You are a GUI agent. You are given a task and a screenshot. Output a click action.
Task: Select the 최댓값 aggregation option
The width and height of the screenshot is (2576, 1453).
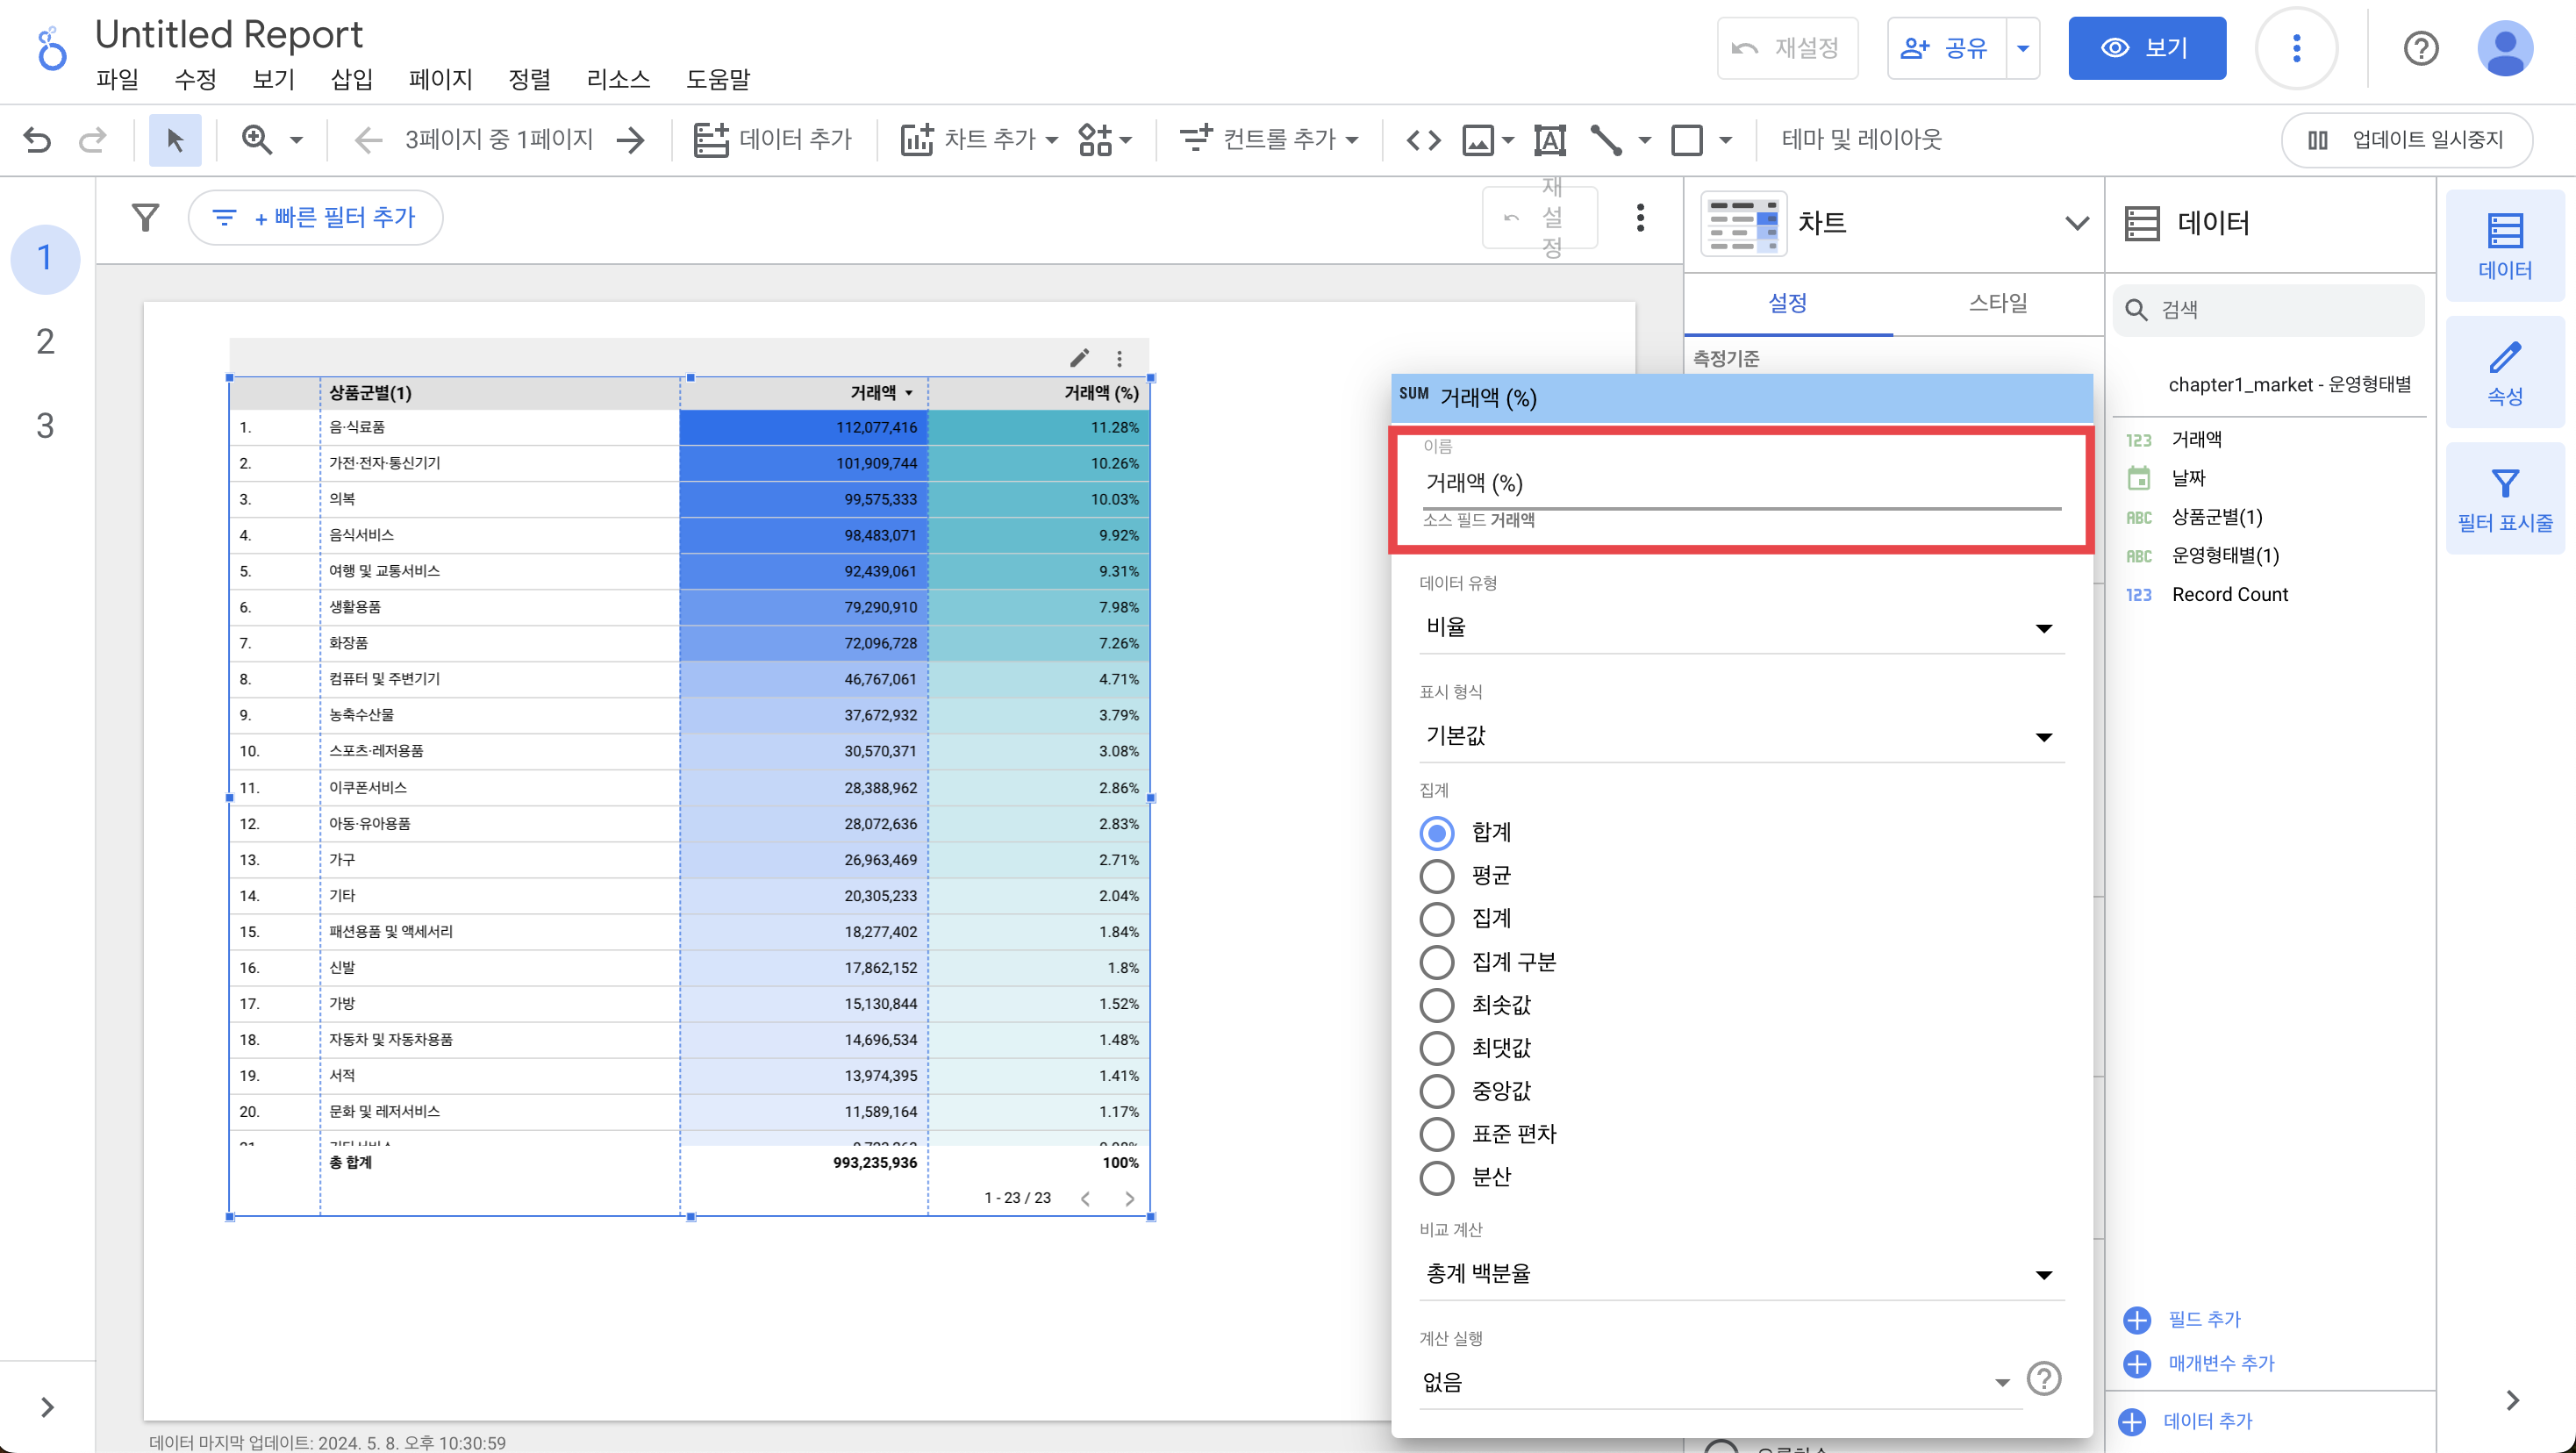pos(1437,1048)
